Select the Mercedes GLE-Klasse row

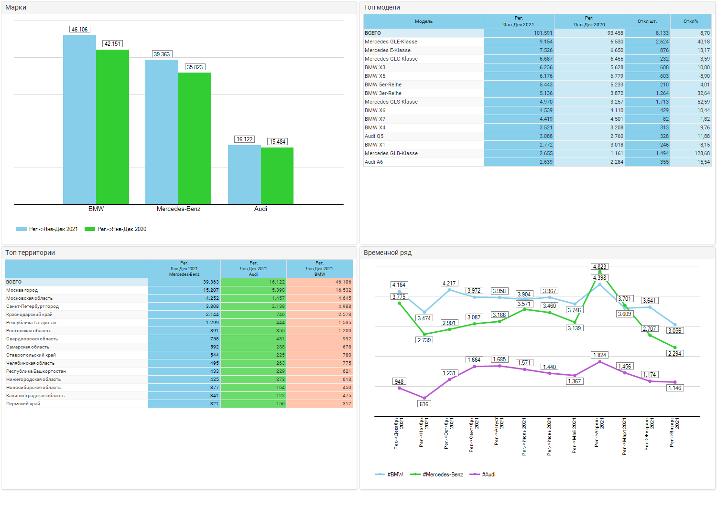(537, 42)
